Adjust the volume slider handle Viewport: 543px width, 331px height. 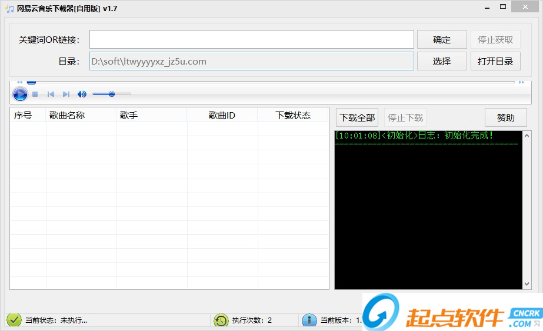tap(112, 94)
